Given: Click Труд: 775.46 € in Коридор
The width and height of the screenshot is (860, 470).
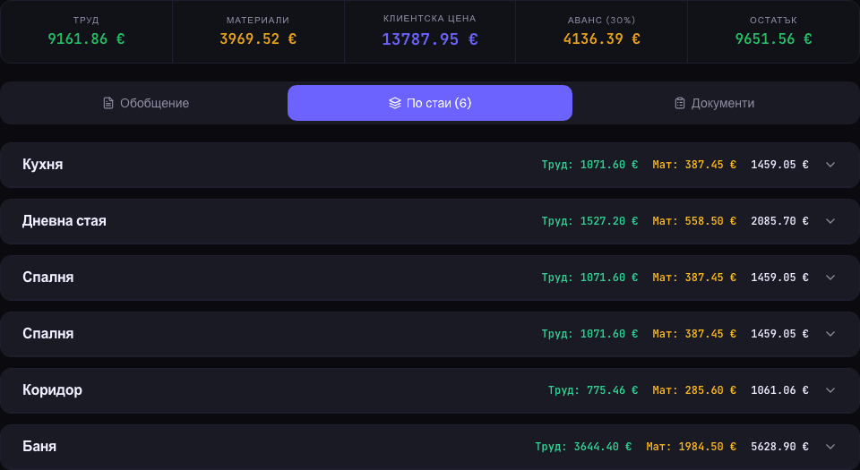Looking at the screenshot, I should click(593, 390).
